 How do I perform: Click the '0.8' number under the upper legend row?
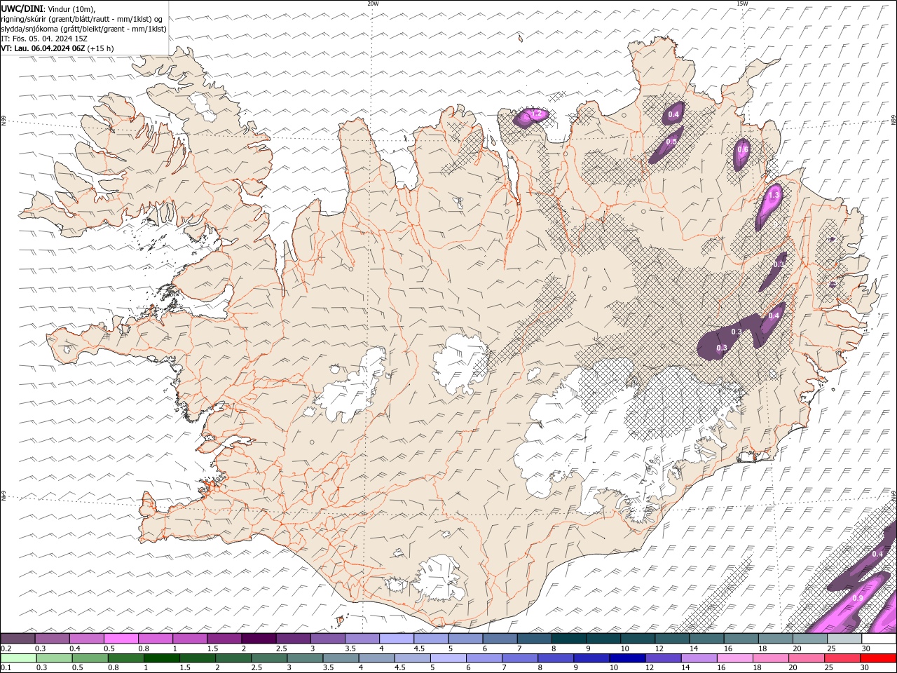click(x=143, y=648)
